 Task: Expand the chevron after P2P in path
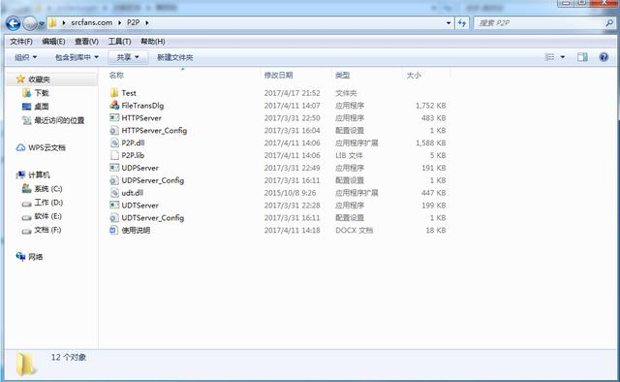pos(147,23)
